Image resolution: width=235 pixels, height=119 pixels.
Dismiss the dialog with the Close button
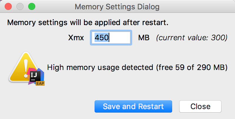(200, 106)
